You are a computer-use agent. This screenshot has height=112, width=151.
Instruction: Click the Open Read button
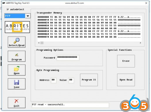tap(126, 80)
